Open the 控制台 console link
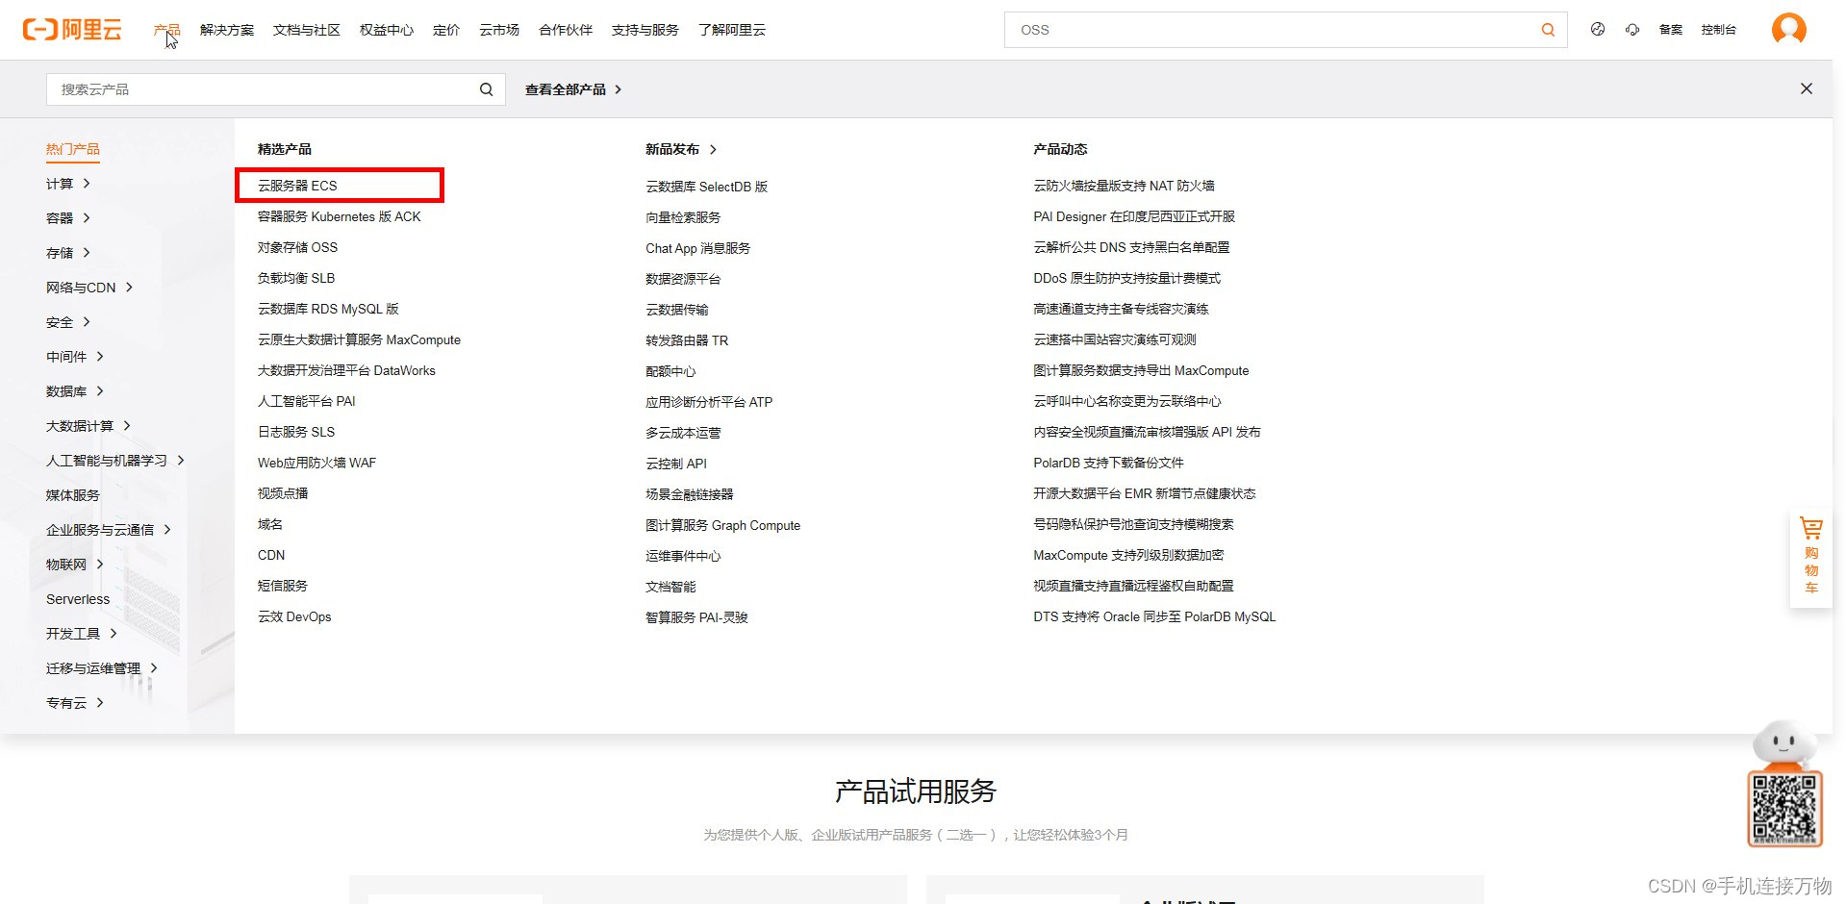 tap(1719, 30)
